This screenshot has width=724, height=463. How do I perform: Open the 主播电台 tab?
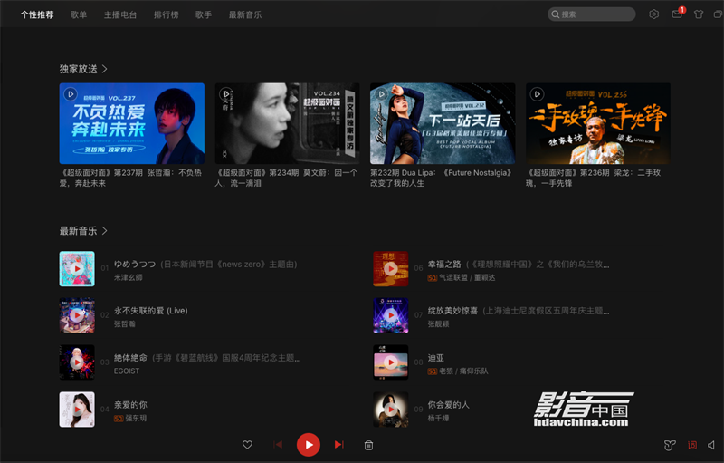pos(120,14)
